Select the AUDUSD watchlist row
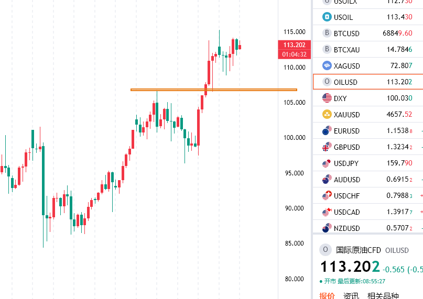Screen dimensions: 423x299 pyautogui.click(x=367, y=179)
